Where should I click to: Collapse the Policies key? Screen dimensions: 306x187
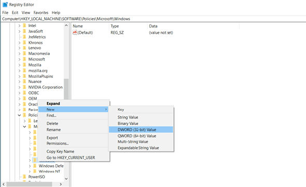tap(19, 115)
